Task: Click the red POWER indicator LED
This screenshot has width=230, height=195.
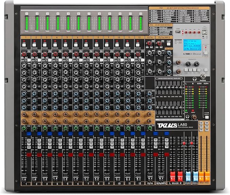Action: point(193,111)
